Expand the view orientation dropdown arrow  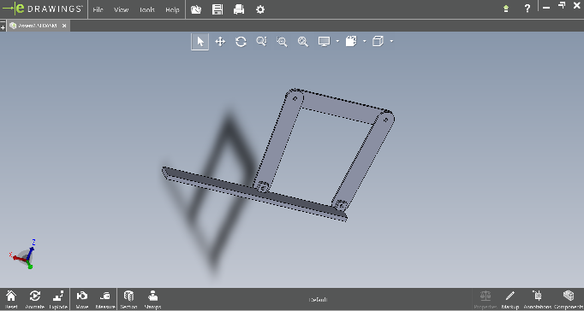point(391,41)
